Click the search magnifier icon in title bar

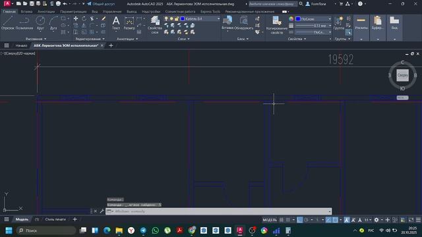(301, 4)
